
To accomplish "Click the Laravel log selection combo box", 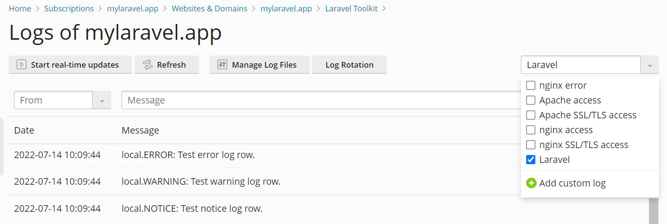I will coord(580,65).
